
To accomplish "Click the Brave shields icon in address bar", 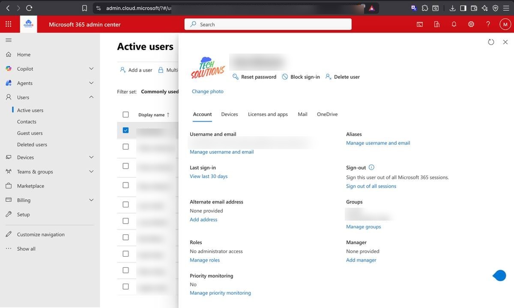I will coord(372,8).
